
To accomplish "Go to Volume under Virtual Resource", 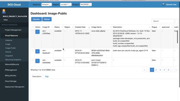I will pyautogui.click(x=8, y=52).
